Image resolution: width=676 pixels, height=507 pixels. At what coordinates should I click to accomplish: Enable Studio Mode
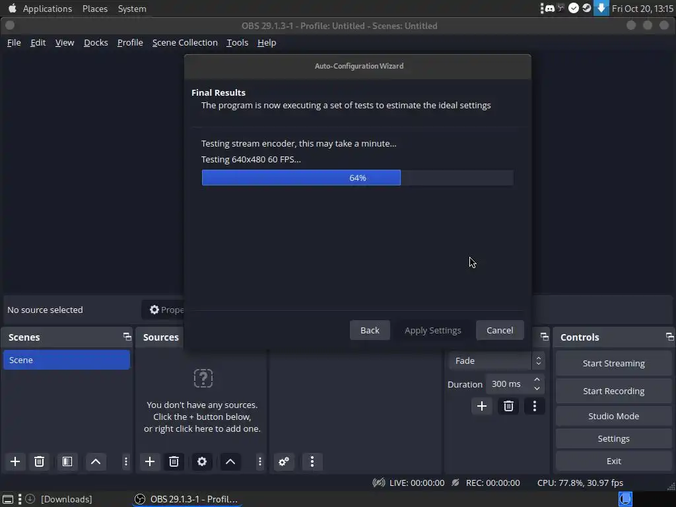(x=613, y=416)
